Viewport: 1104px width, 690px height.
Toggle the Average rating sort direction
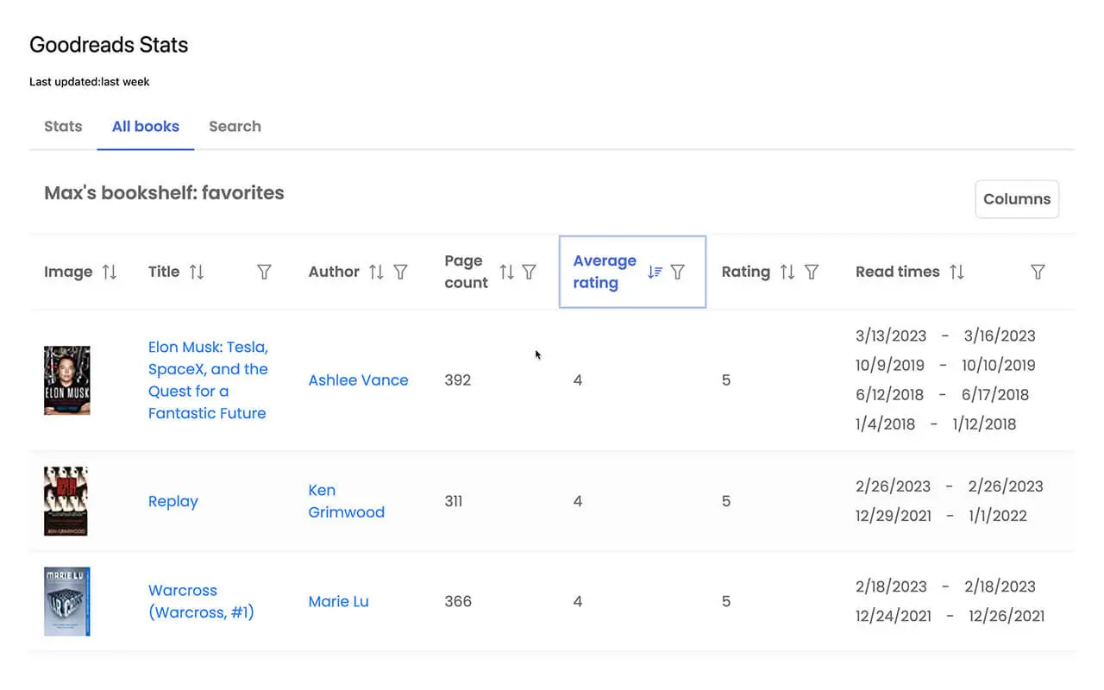pos(655,273)
